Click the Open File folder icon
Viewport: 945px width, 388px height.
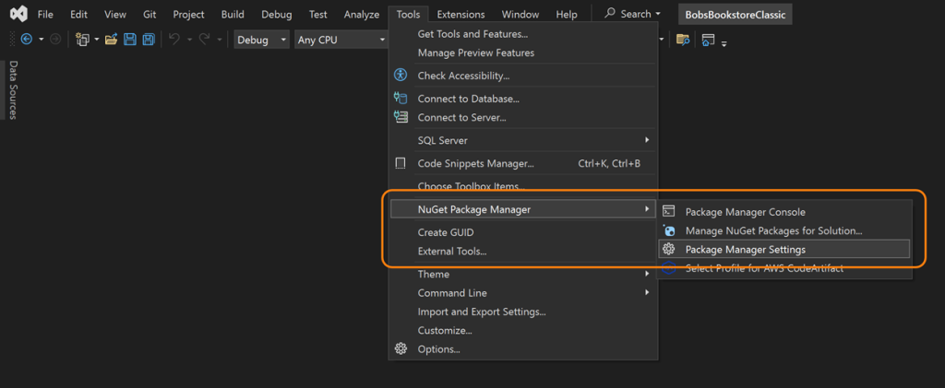111,40
